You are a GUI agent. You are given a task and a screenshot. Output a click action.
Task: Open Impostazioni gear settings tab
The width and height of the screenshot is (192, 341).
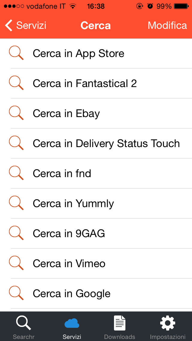coord(167,326)
